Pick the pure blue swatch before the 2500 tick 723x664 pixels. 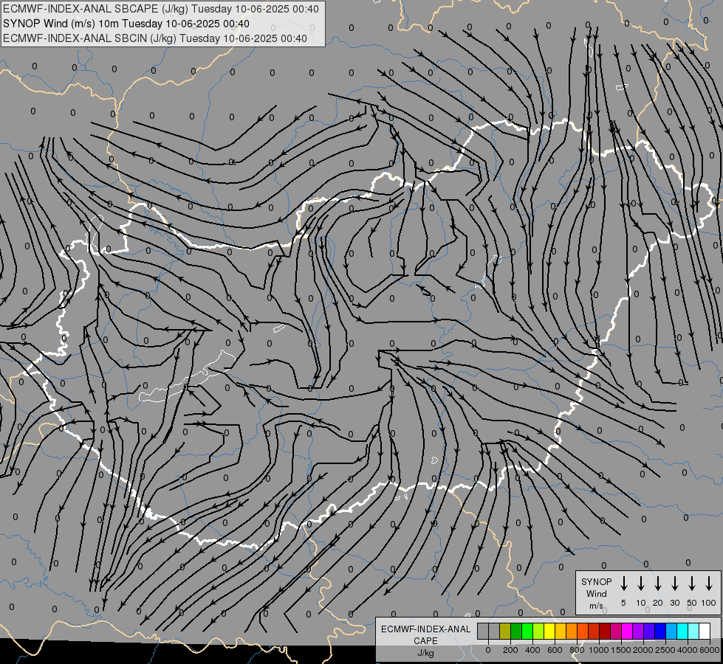coord(659,631)
